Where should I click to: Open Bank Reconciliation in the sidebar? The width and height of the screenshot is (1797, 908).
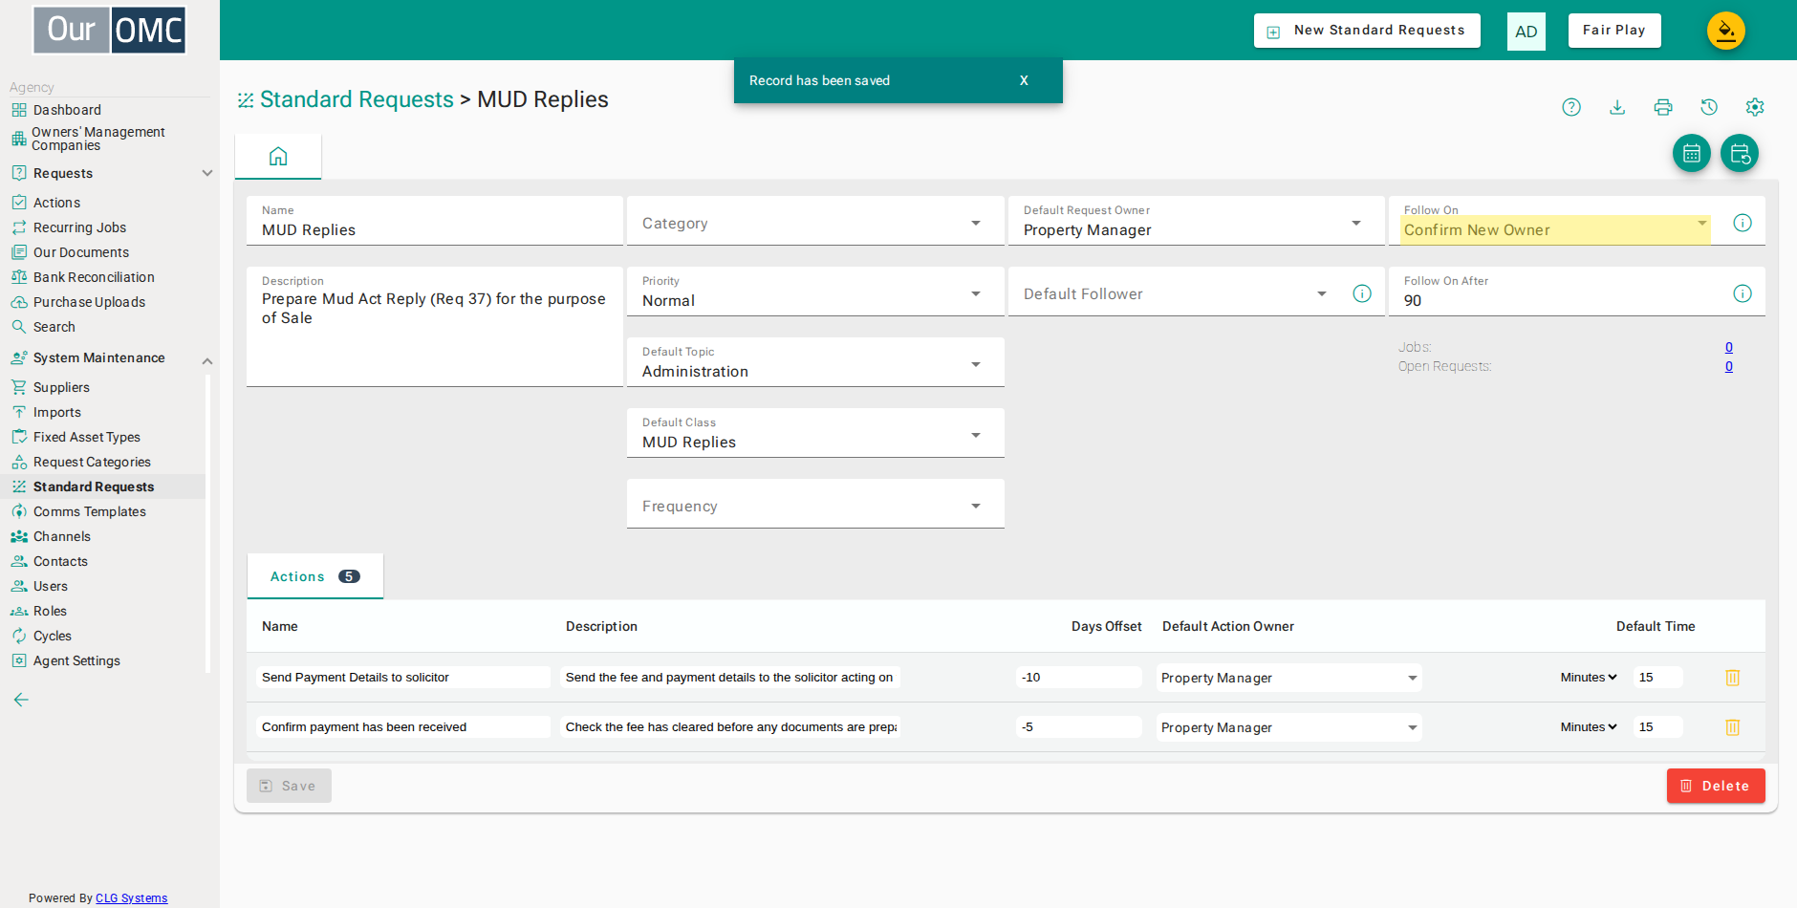pyautogui.click(x=94, y=277)
